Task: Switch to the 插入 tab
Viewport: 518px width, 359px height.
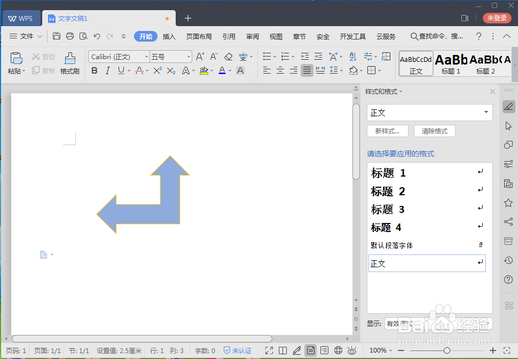Action: [169, 36]
